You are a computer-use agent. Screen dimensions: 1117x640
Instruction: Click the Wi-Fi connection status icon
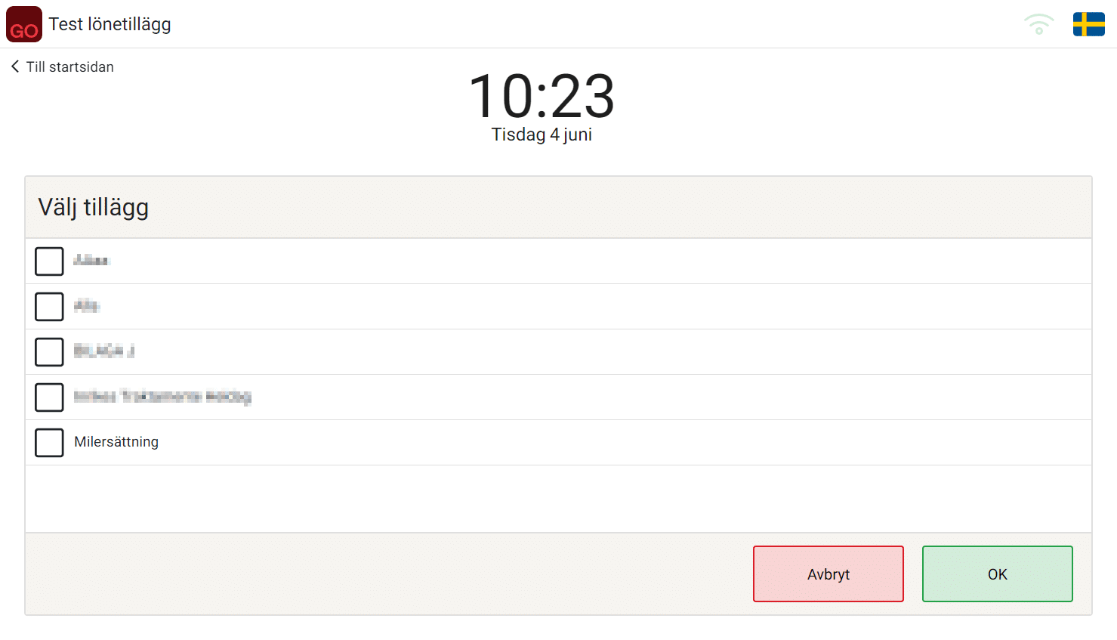1039,24
